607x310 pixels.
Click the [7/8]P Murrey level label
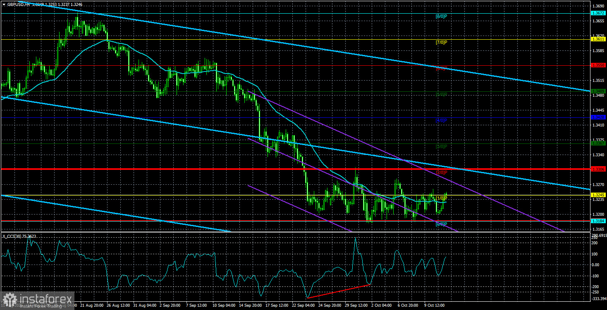click(442, 42)
